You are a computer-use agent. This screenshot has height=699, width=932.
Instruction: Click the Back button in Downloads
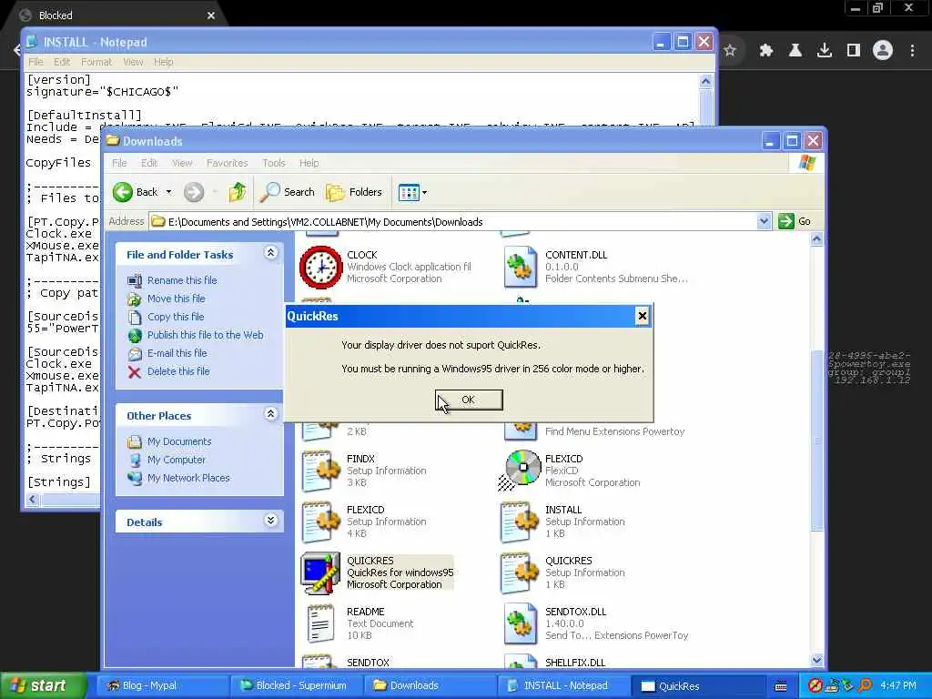coord(137,192)
